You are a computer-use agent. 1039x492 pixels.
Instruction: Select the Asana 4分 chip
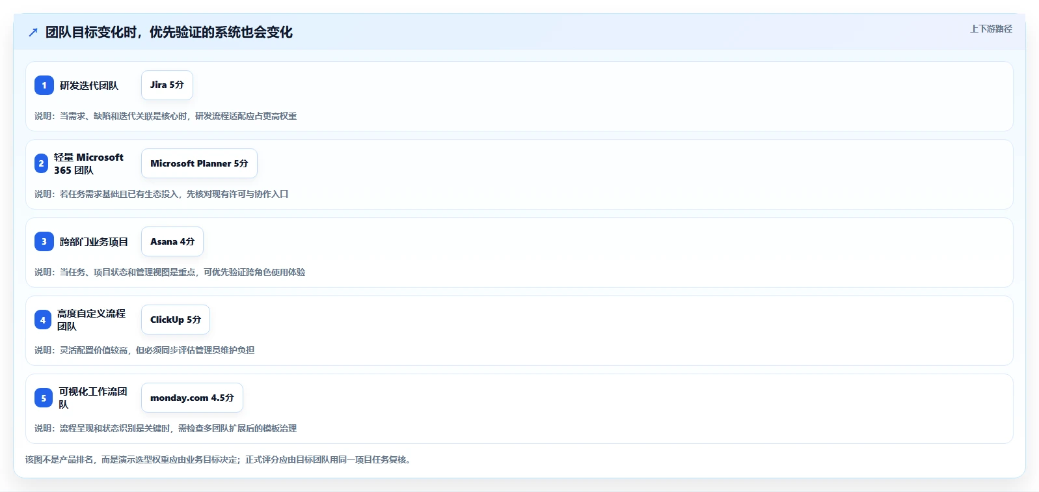tap(172, 241)
